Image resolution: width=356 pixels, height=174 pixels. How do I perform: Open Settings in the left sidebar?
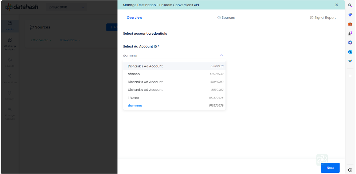click(10, 95)
